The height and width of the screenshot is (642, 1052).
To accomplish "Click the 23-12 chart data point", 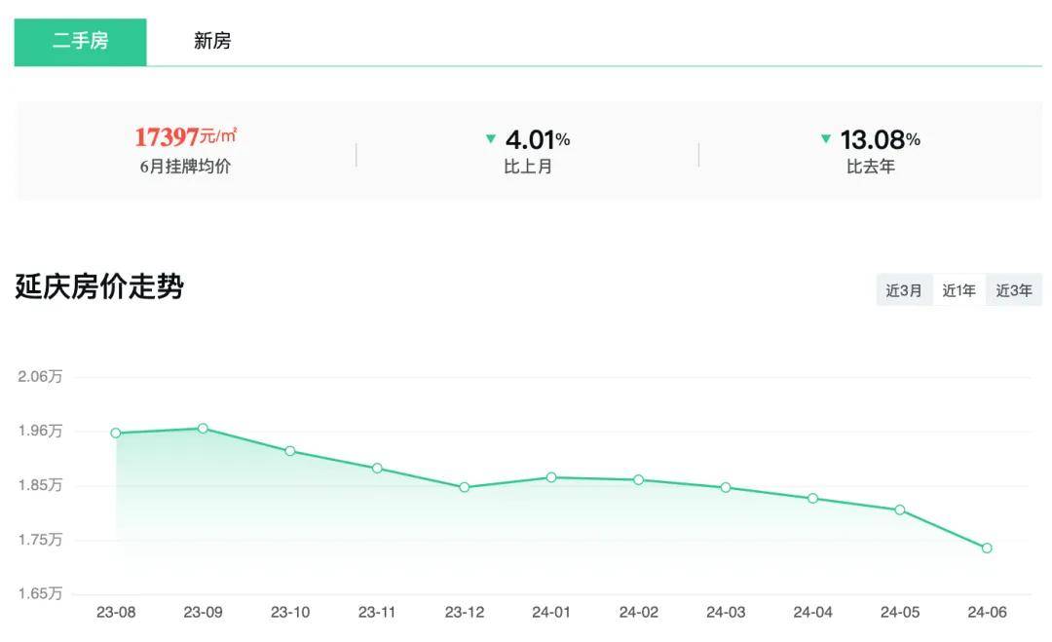I will (465, 488).
